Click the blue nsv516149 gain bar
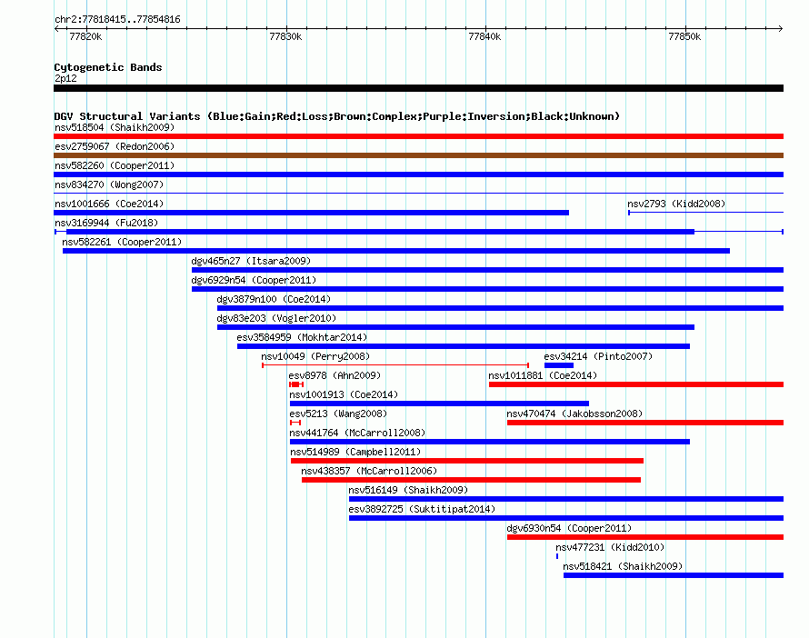Image resolution: width=809 pixels, height=638 pixels. [566, 499]
